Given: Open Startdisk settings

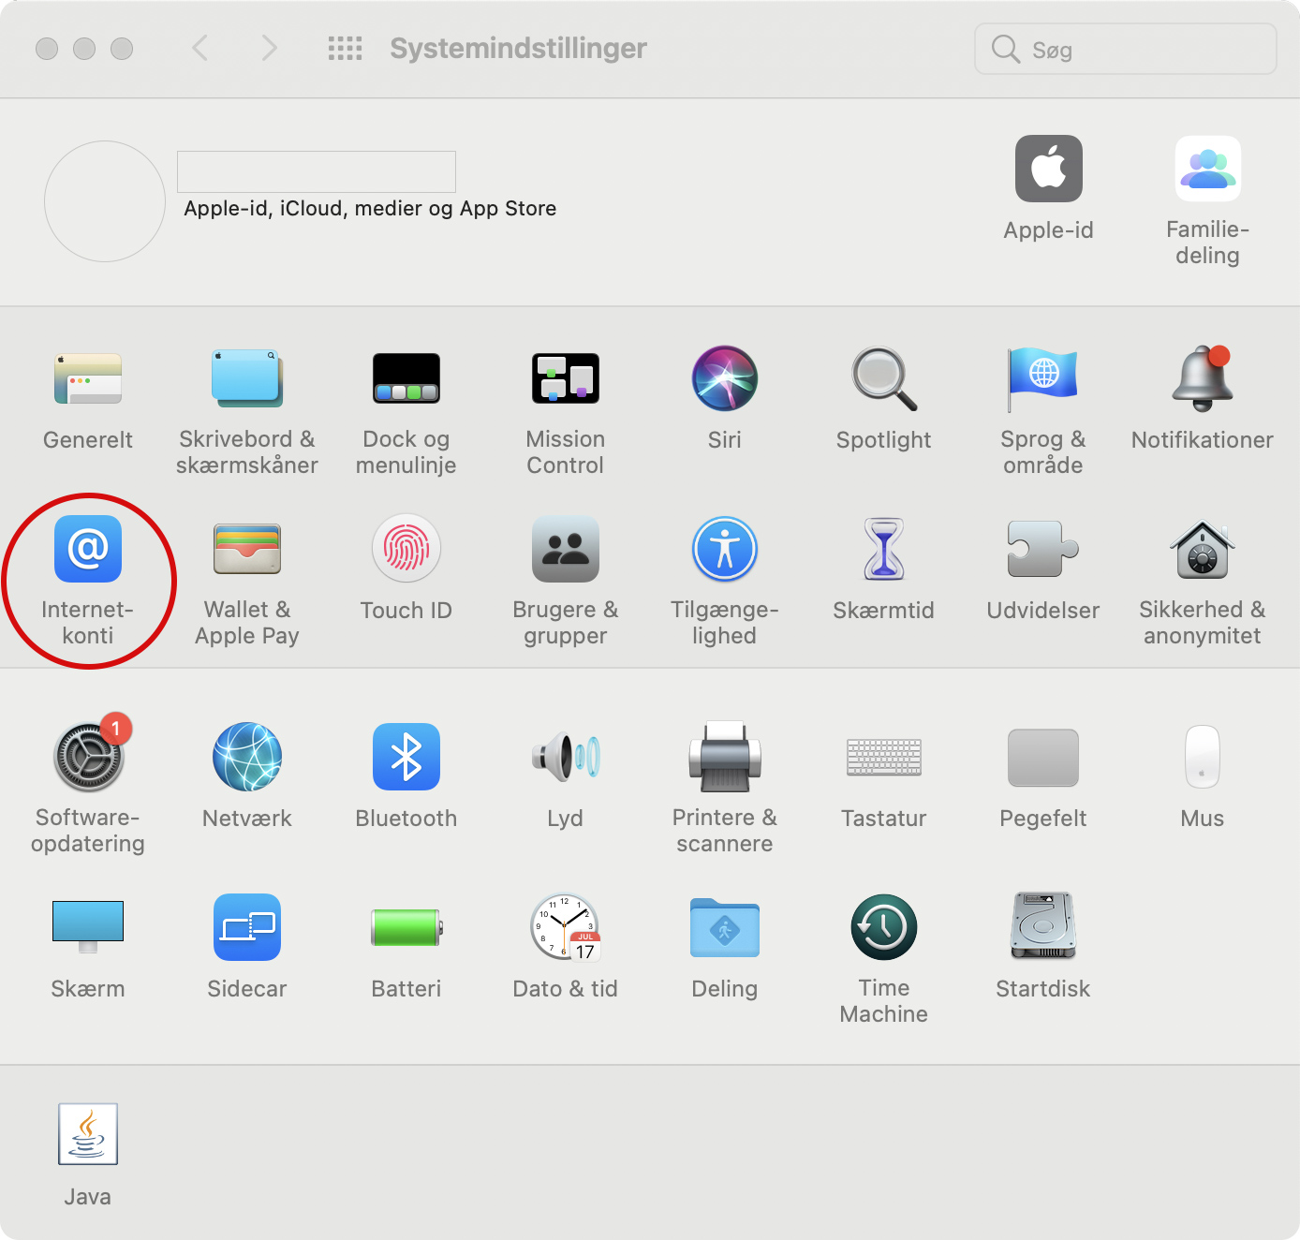Looking at the screenshot, I should 1043,927.
